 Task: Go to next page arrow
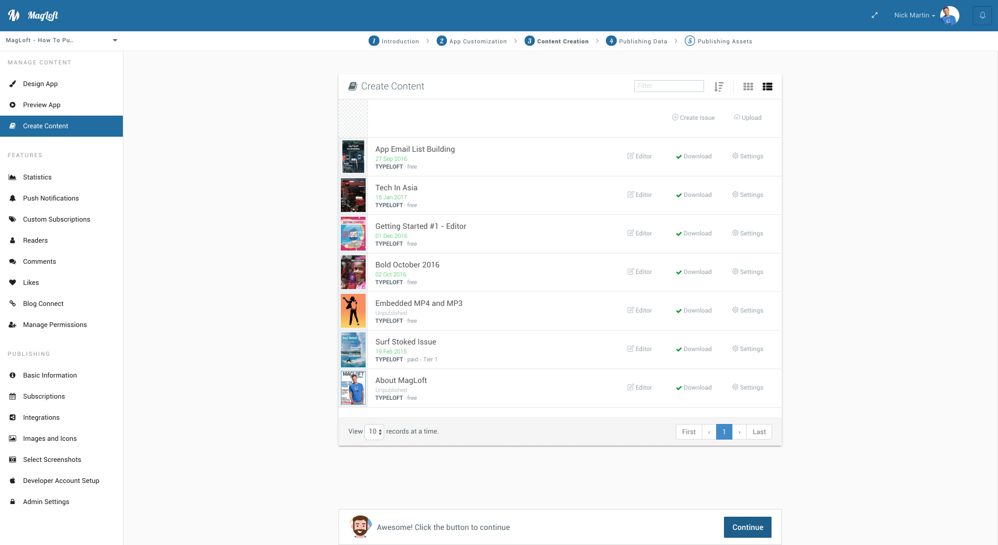739,432
